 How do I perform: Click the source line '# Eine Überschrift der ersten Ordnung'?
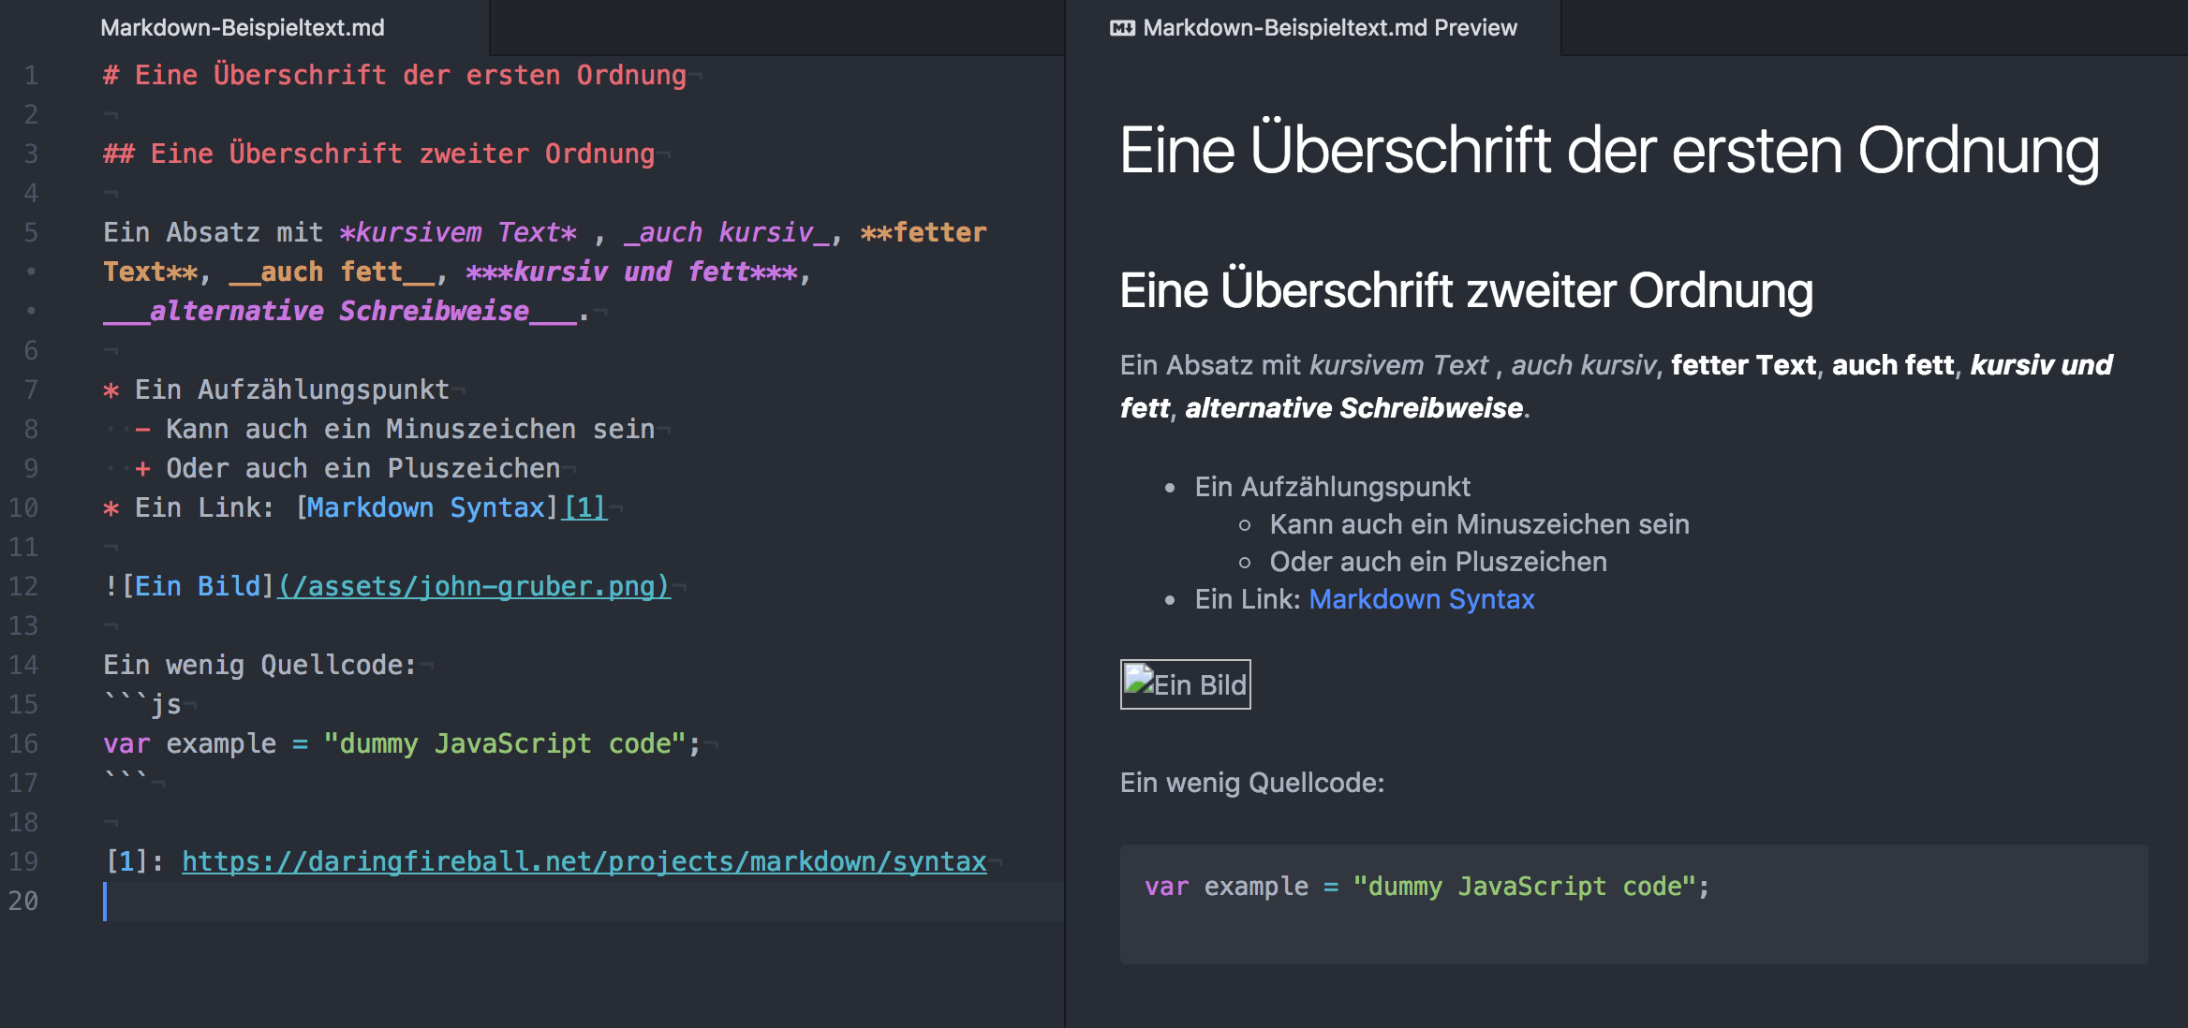[394, 75]
